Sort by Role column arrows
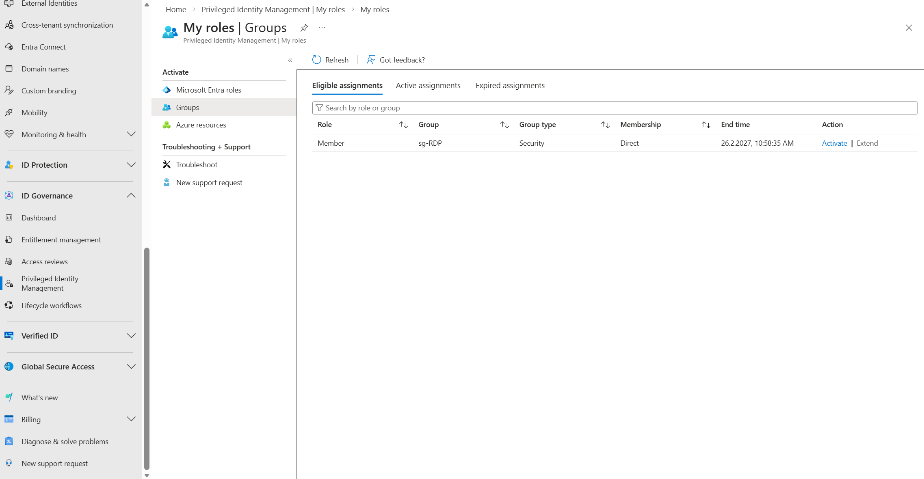The height and width of the screenshot is (479, 924). (x=403, y=125)
